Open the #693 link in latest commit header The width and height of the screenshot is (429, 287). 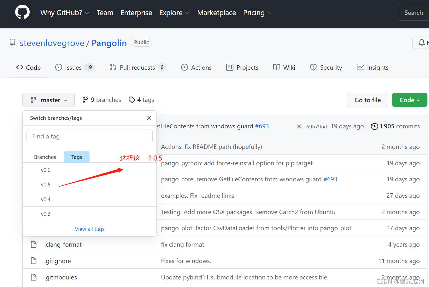pos(262,126)
